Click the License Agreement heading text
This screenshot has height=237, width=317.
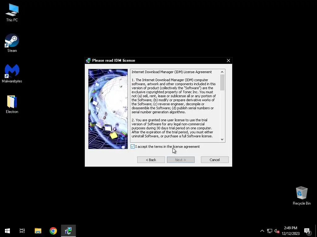tap(172, 72)
